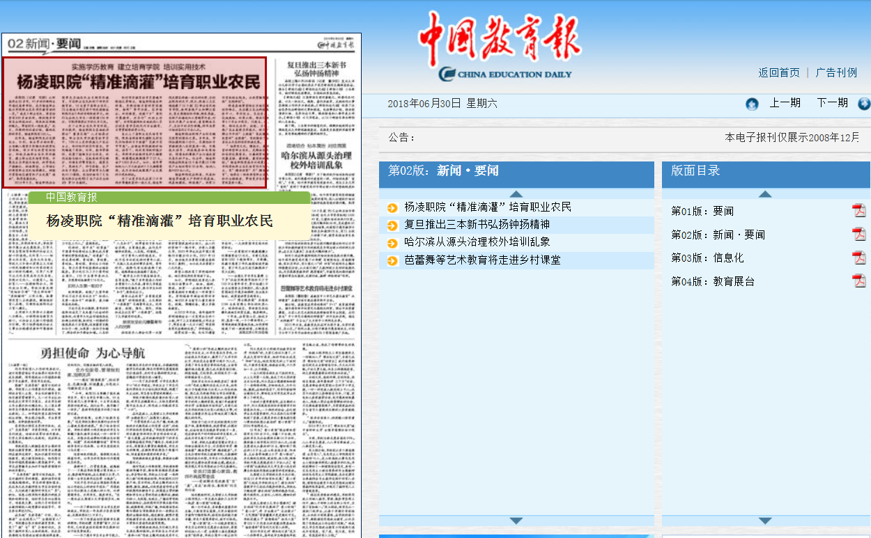This screenshot has width=871, height=538.
Task: Open 广告刊例 link
Action: (836, 72)
